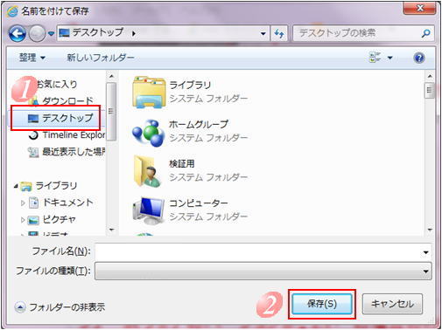Collapse the ライブラリ tree node
The image size is (442, 330).
tap(16, 186)
